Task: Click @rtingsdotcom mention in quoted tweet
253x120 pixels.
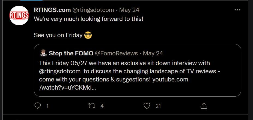Action: (60, 71)
